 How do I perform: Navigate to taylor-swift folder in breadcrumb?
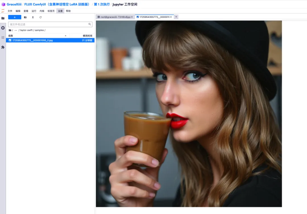click(x=26, y=30)
